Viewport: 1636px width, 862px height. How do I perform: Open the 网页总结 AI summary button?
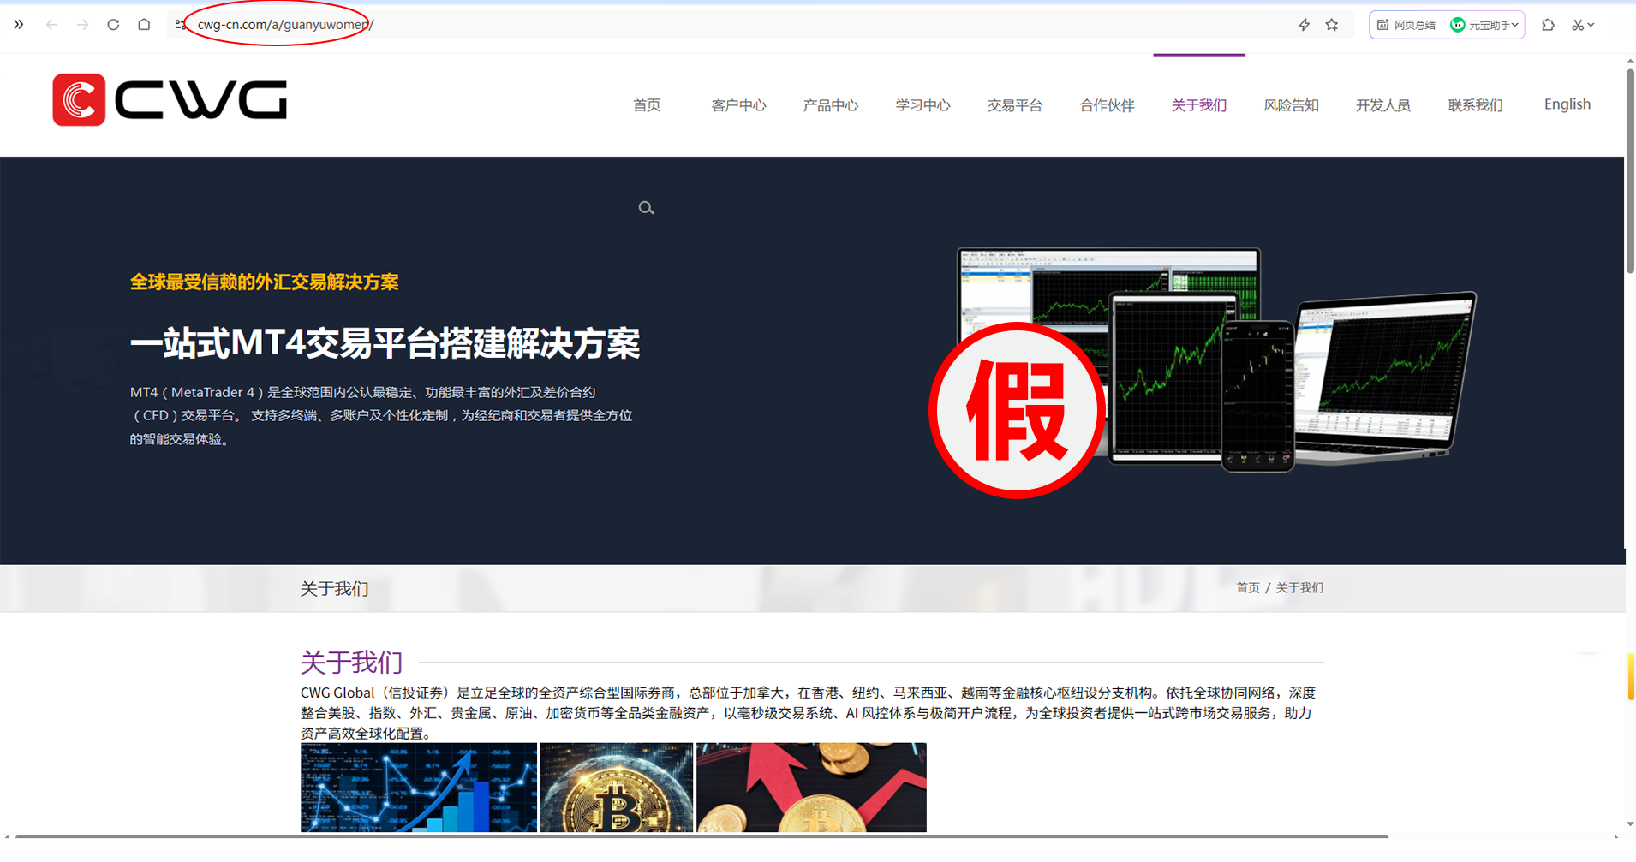[x=1406, y=25]
